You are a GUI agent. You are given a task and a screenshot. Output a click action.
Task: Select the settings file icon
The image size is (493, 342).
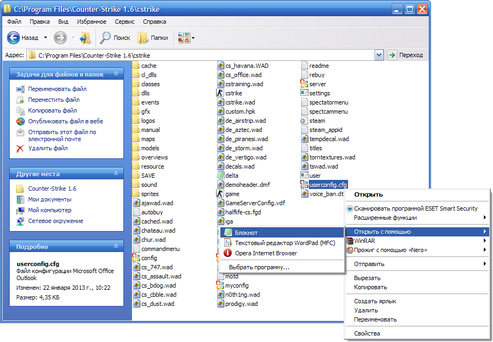pyautogui.click(x=304, y=93)
